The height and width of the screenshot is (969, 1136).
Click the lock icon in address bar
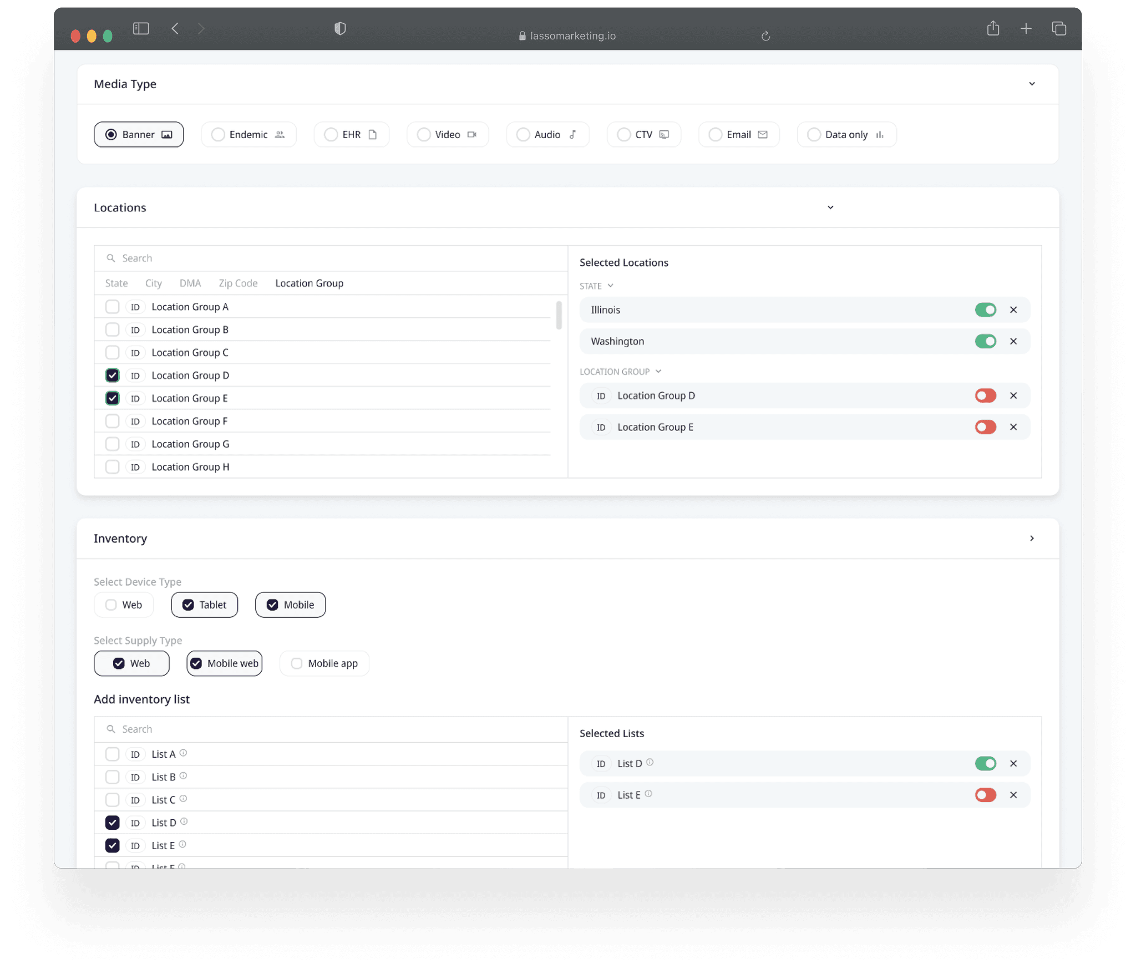coord(522,35)
